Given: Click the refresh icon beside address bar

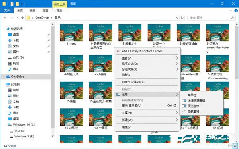Looking at the screenshot, I should coord(182,18).
